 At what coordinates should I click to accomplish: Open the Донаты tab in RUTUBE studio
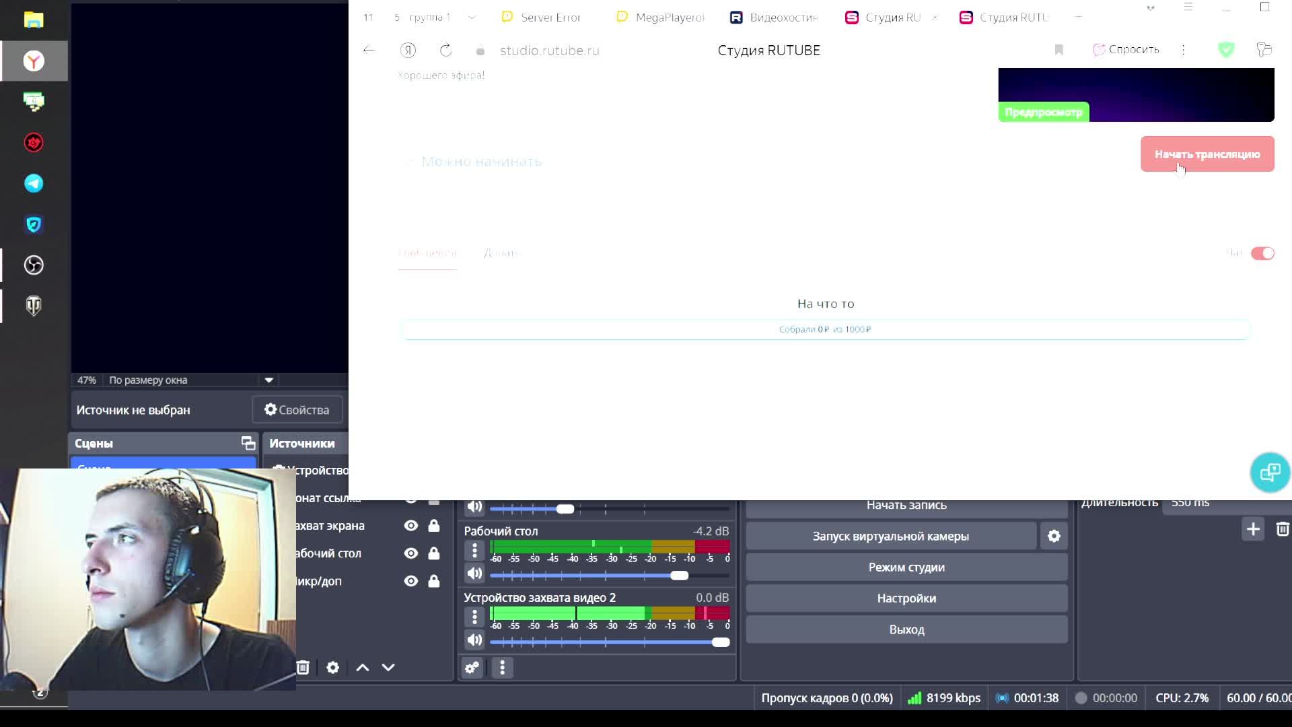(x=502, y=253)
